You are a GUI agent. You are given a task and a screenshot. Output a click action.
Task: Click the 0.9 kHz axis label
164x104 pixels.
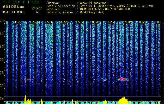2,60
